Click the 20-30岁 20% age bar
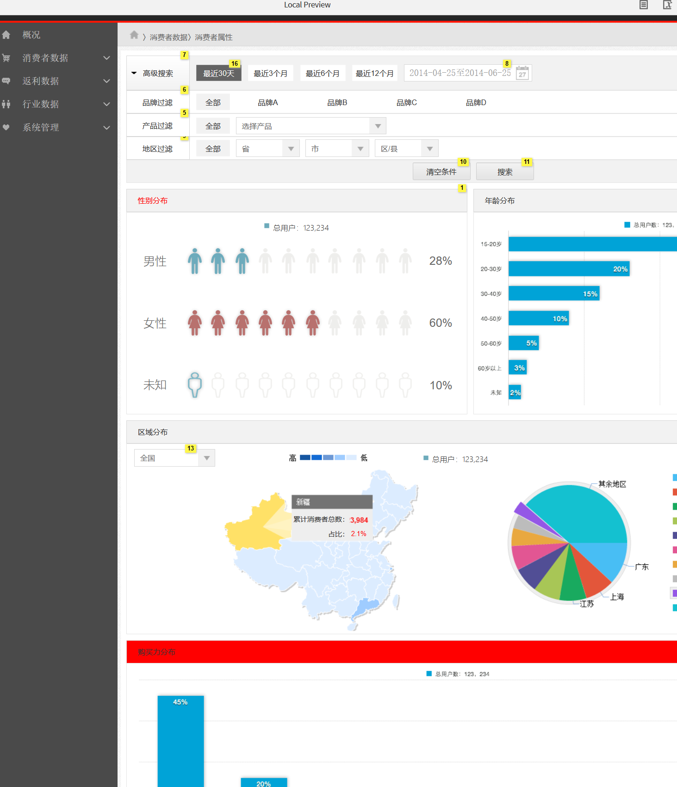Viewport: 677px width, 787px height. (x=569, y=269)
